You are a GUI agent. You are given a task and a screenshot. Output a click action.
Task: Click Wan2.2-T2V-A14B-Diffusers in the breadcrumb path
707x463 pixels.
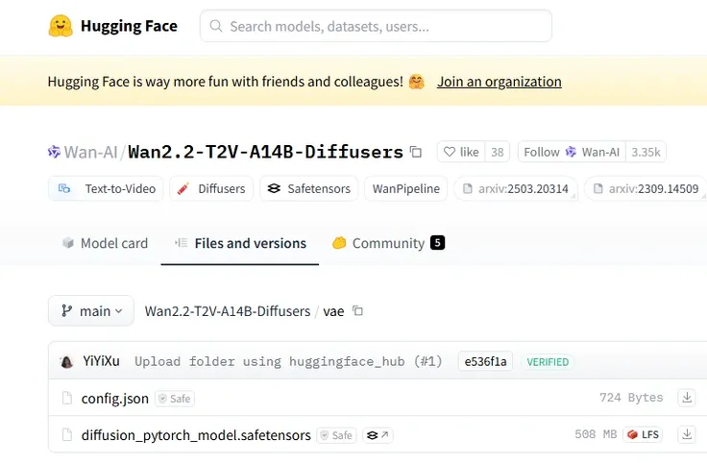click(228, 311)
